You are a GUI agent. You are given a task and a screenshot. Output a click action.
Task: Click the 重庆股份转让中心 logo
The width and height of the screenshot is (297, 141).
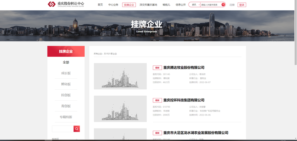[x=66, y=4]
